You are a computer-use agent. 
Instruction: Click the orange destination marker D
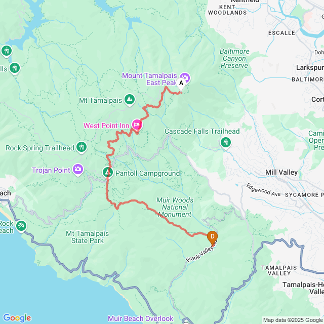(x=212, y=237)
